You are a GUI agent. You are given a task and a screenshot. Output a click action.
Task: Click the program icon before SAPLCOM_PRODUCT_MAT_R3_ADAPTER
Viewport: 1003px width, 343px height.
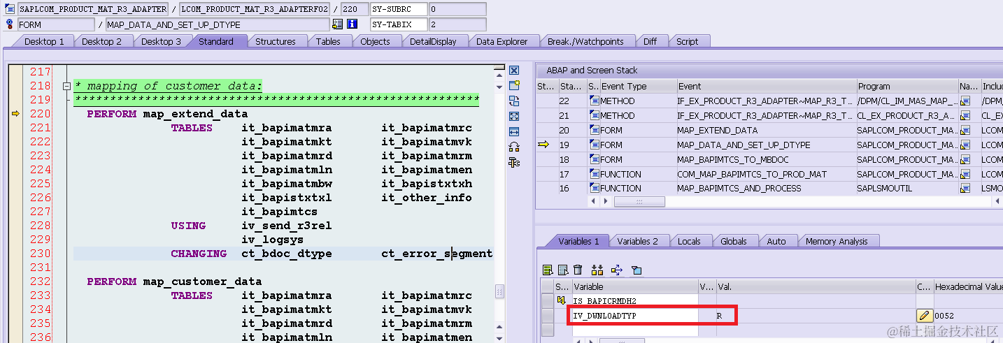10,9
